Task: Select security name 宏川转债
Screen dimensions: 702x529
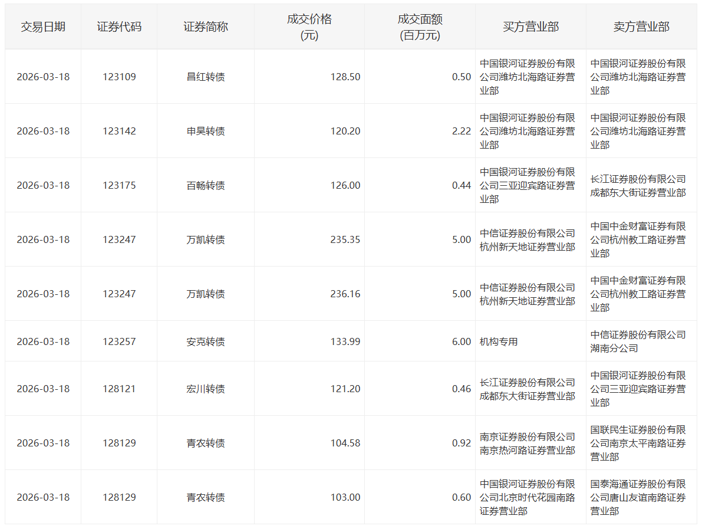Action: pos(206,389)
